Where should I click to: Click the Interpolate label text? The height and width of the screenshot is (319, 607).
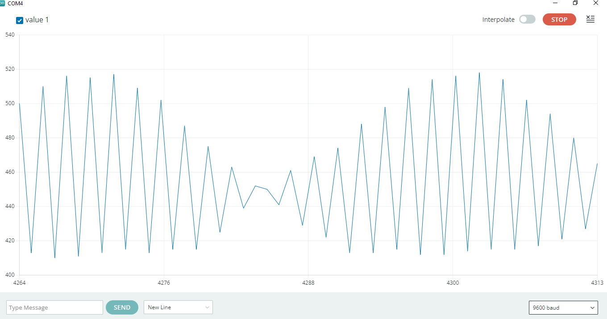(x=498, y=20)
